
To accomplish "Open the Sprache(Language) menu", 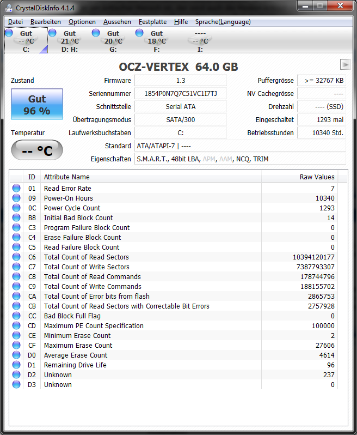I will [x=223, y=22].
